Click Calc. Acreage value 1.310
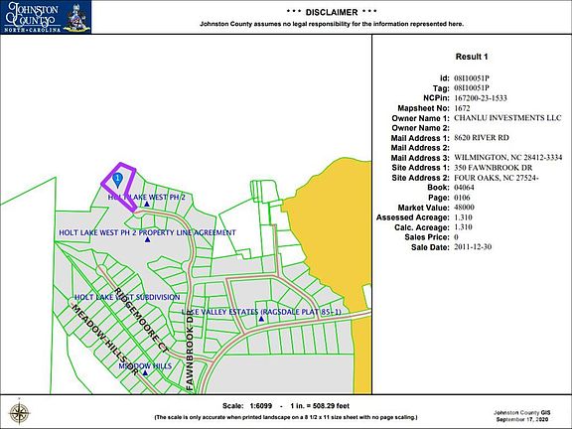Image resolution: width=572 pixels, height=429 pixels. tap(464, 227)
